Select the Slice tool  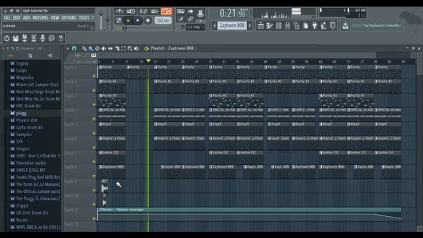(117, 48)
